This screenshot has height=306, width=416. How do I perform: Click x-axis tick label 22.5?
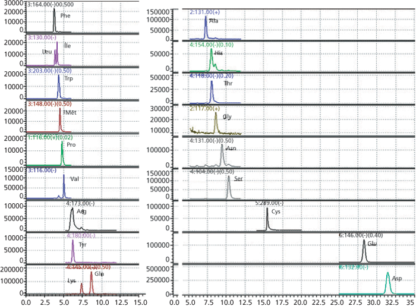(x=319, y=302)
